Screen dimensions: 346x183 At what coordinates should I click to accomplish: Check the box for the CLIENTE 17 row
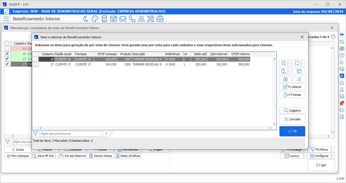point(35,64)
